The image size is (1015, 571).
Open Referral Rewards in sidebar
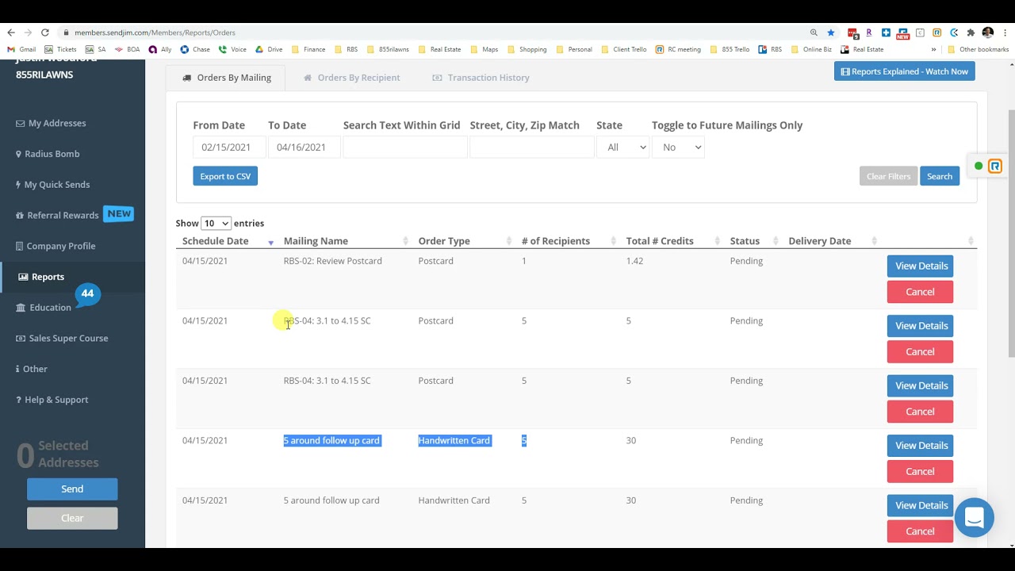[x=57, y=215]
